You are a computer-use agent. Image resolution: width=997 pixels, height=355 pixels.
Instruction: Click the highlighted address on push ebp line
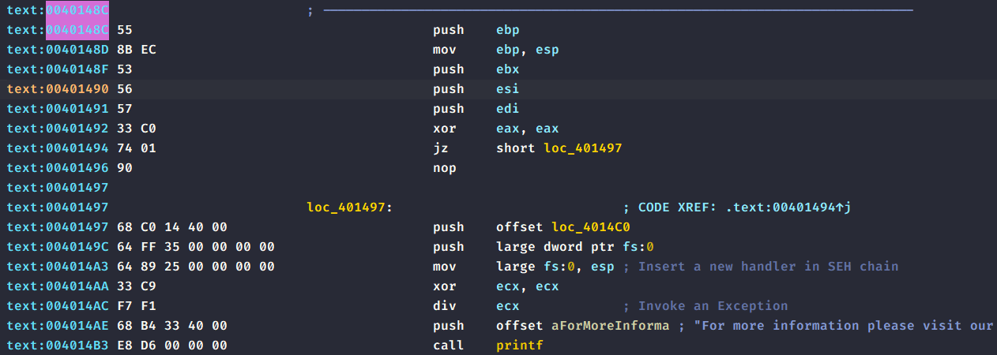(x=77, y=30)
